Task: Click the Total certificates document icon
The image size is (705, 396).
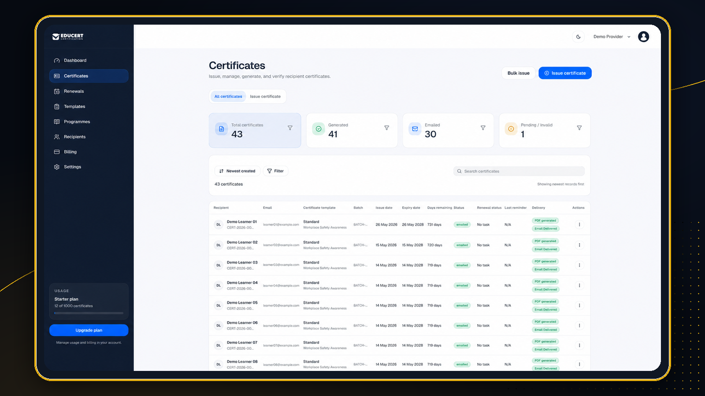Action: pos(222,129)
